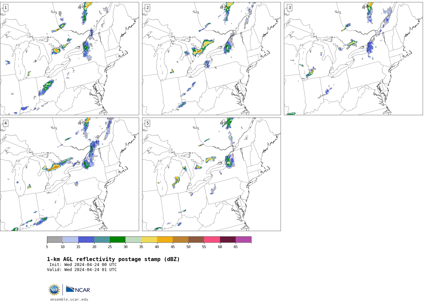Open ensemble member 2 reflectivity map
Viewport: 426px width, 303px height.
coord(211,59)
